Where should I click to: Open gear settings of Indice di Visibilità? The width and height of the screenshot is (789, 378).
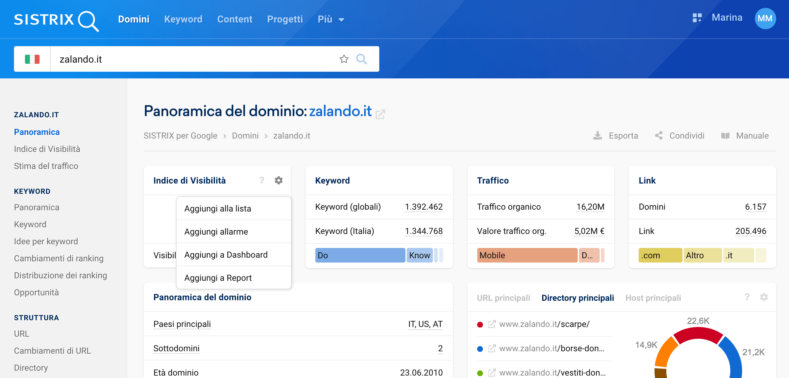click(279, 180)
